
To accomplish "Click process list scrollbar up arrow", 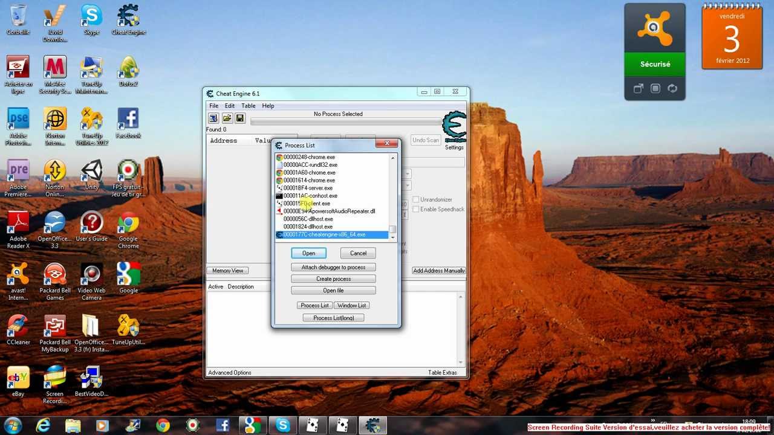I will click(392, 158).
